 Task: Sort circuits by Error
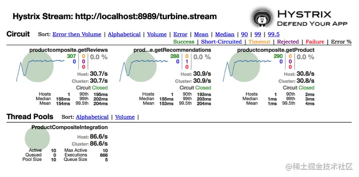[180, 34]
